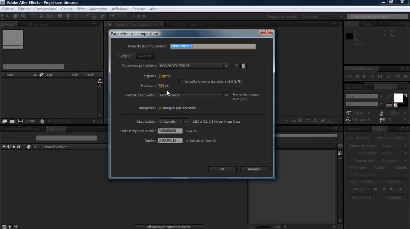Enable lock pixel aspect ratio to 16:9 checkbox
Image resolution: width=410 pixels, height=229 pixels.
click(181, 81)
